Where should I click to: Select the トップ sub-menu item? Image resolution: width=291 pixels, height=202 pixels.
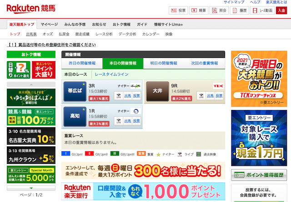pyautogui.click(x=15, y=34)
